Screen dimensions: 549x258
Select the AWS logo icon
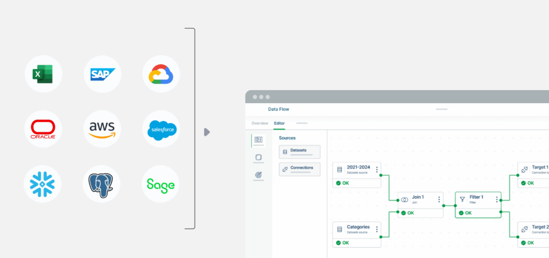102,129
